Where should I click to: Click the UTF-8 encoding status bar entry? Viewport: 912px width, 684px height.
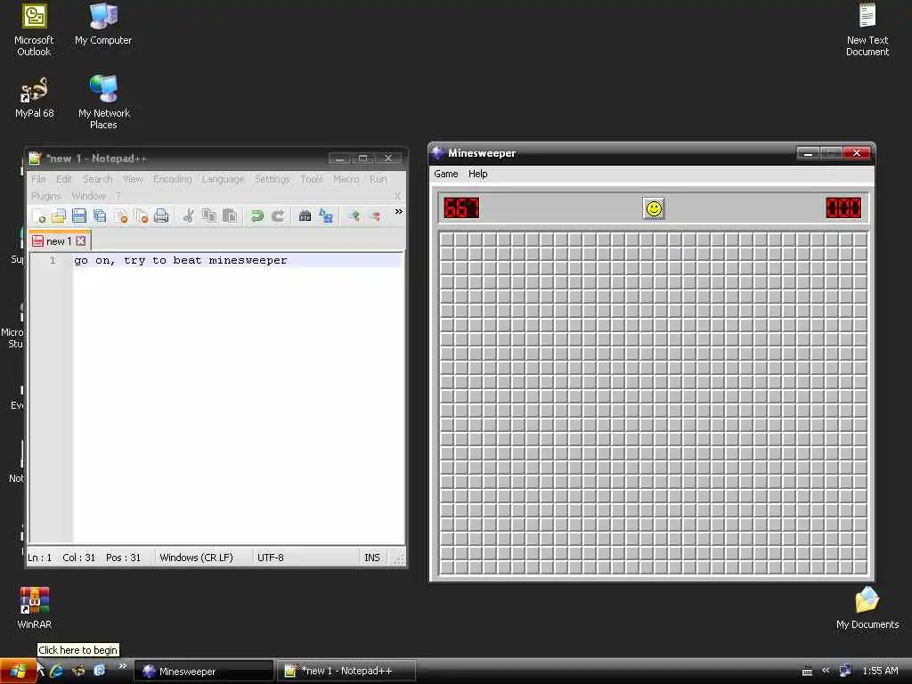coord(271,558)
